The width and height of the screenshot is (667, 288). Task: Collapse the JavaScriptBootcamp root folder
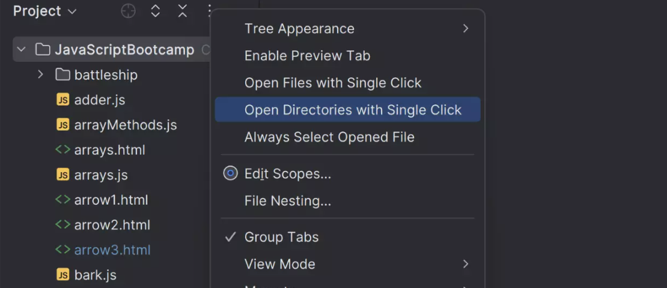pos(22,50)
